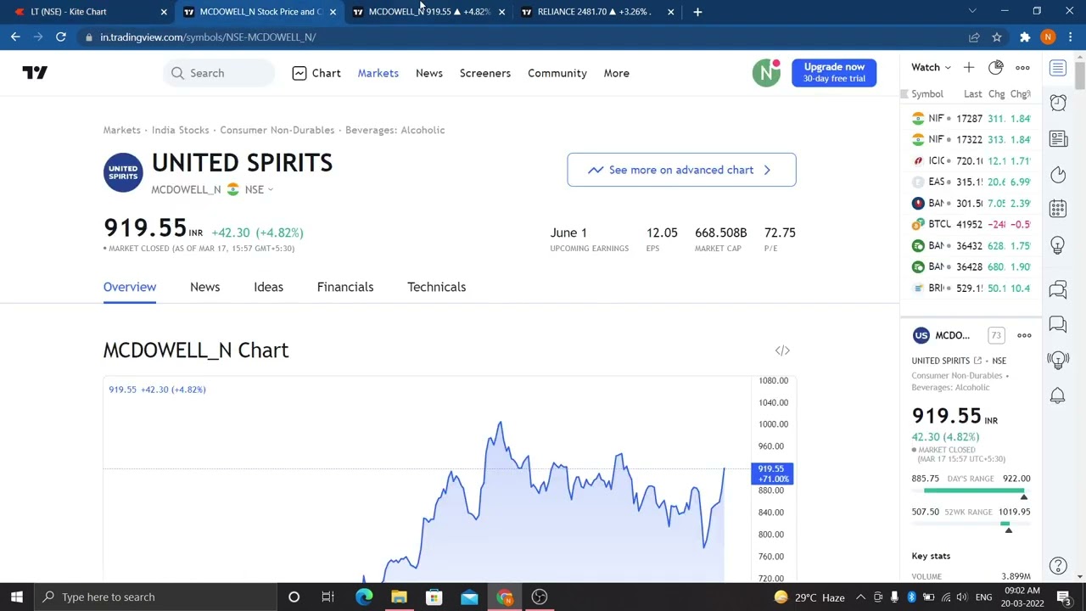1086x611 pixels.
Task: Switch to the Ideas tab
Action: (268, 287)
